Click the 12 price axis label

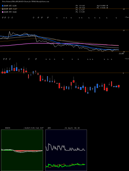pyautogui.click(x=124, y=9)
